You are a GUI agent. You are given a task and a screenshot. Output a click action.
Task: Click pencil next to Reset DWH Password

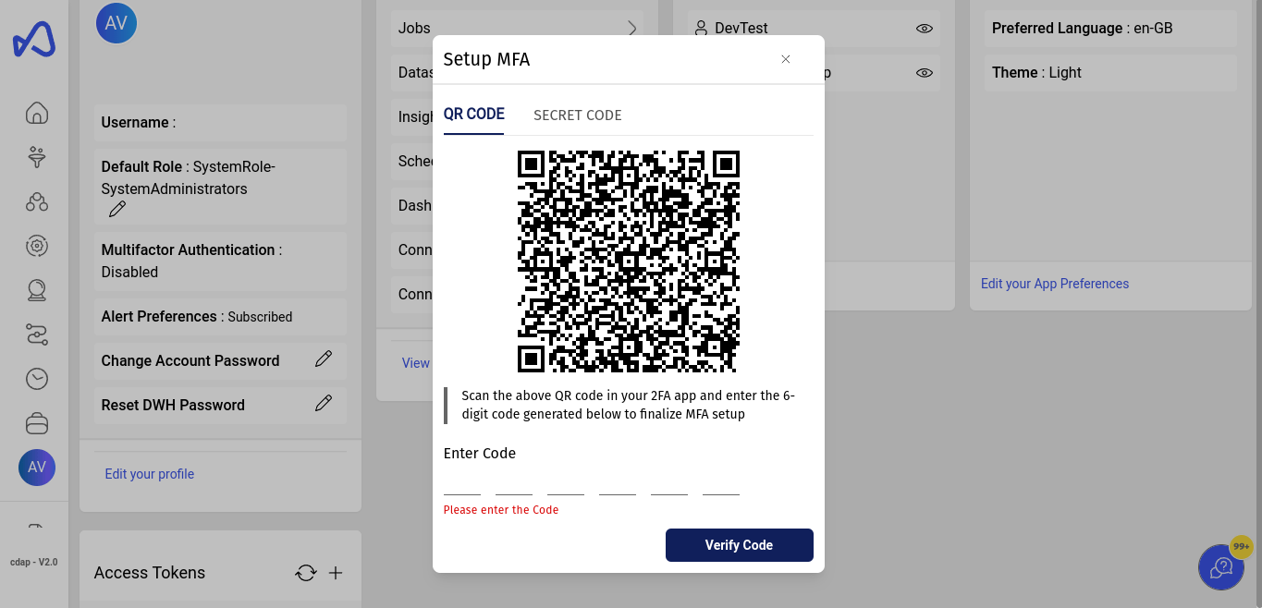[x=324, y=403]
